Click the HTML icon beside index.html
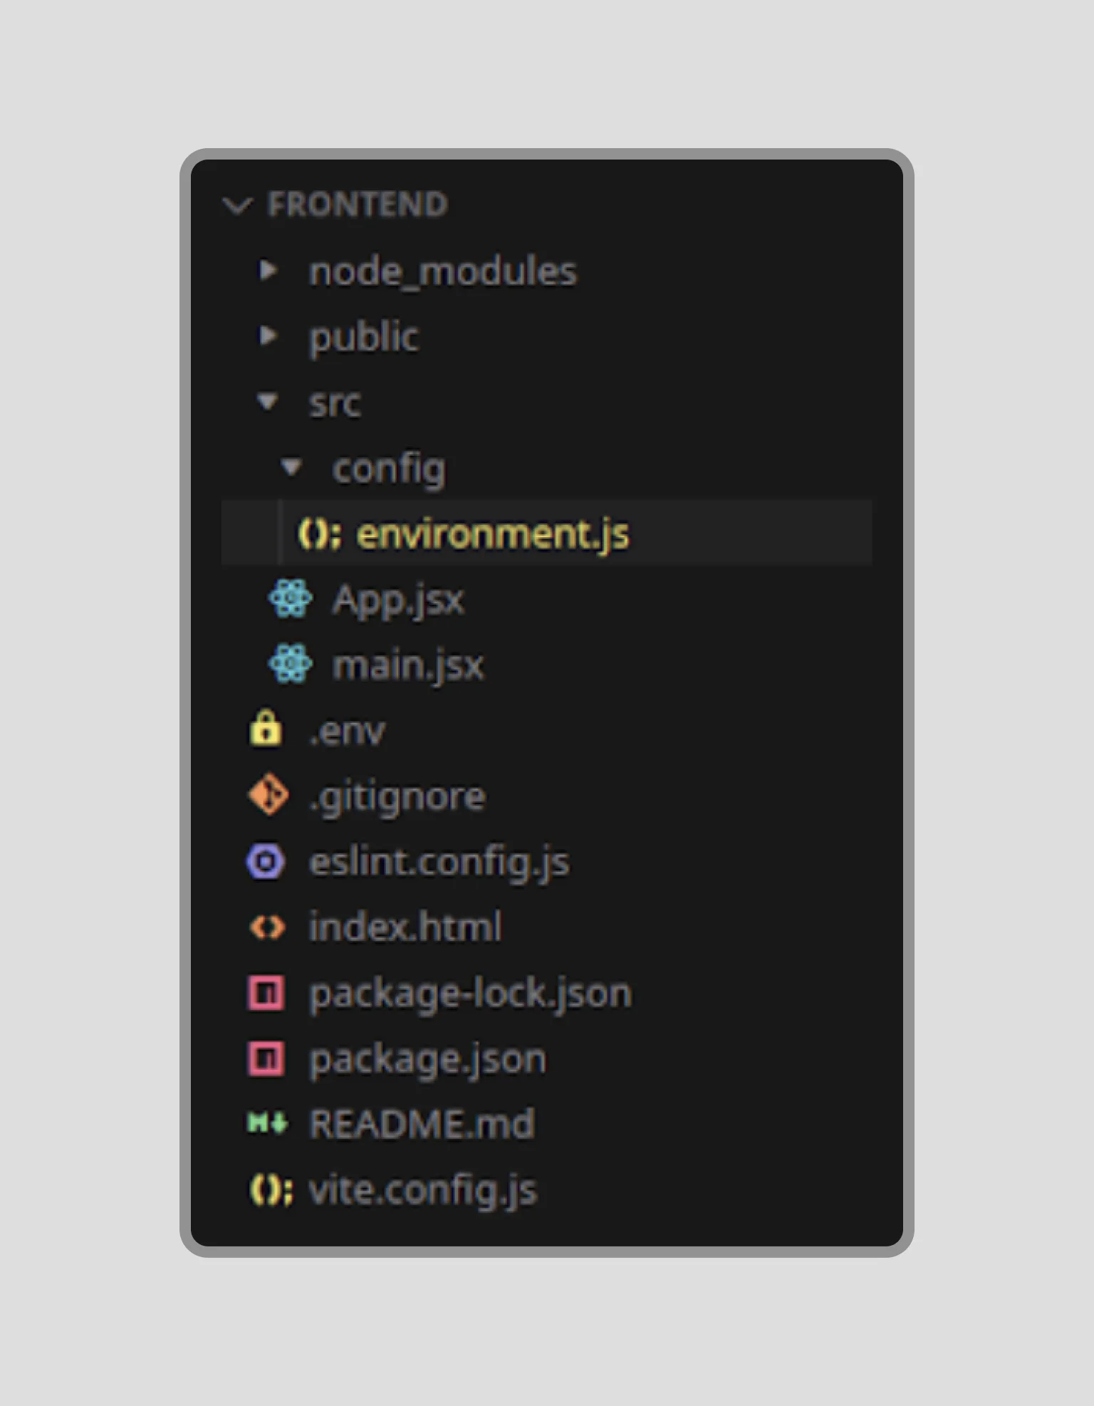1094x1406 pixels. pyautogui.click(x=266, y=926)
